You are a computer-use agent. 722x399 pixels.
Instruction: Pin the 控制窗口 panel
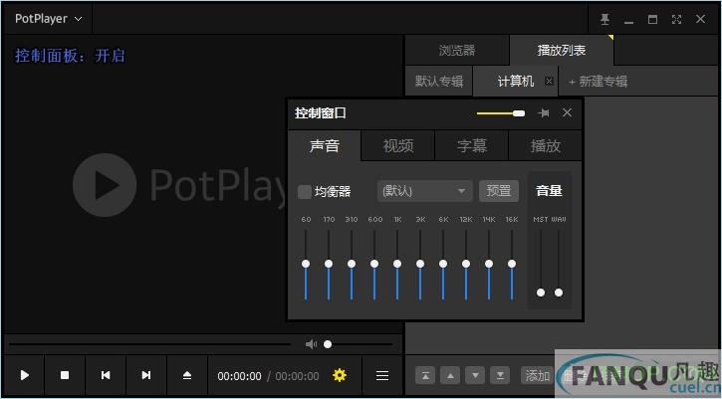click(x=544, y=112)
